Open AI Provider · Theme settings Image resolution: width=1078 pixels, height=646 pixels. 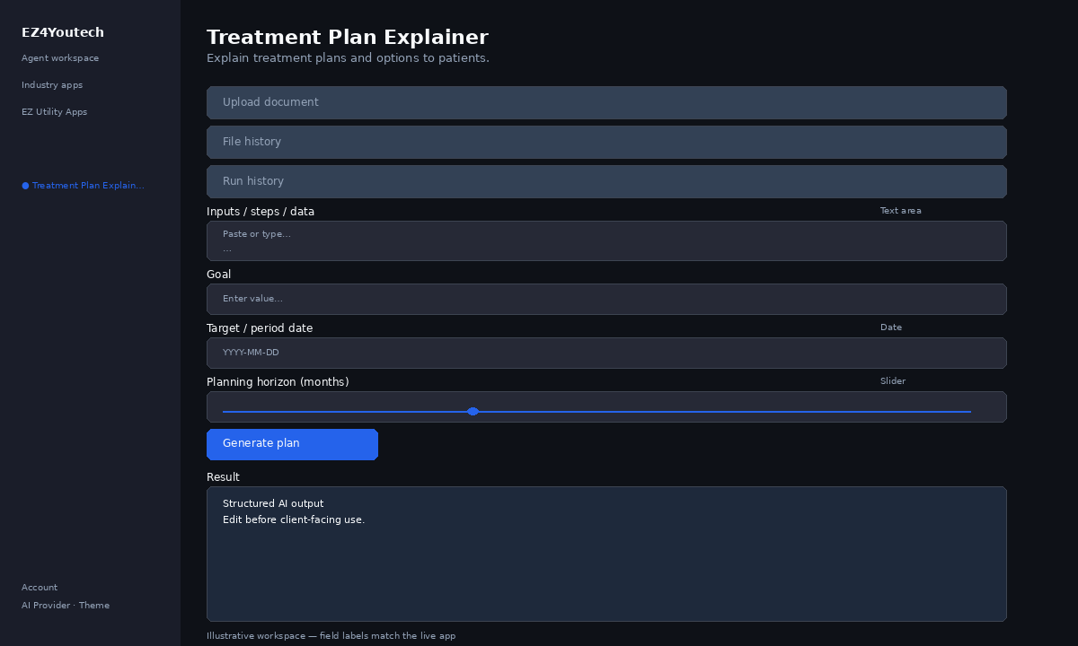point(66,606)
